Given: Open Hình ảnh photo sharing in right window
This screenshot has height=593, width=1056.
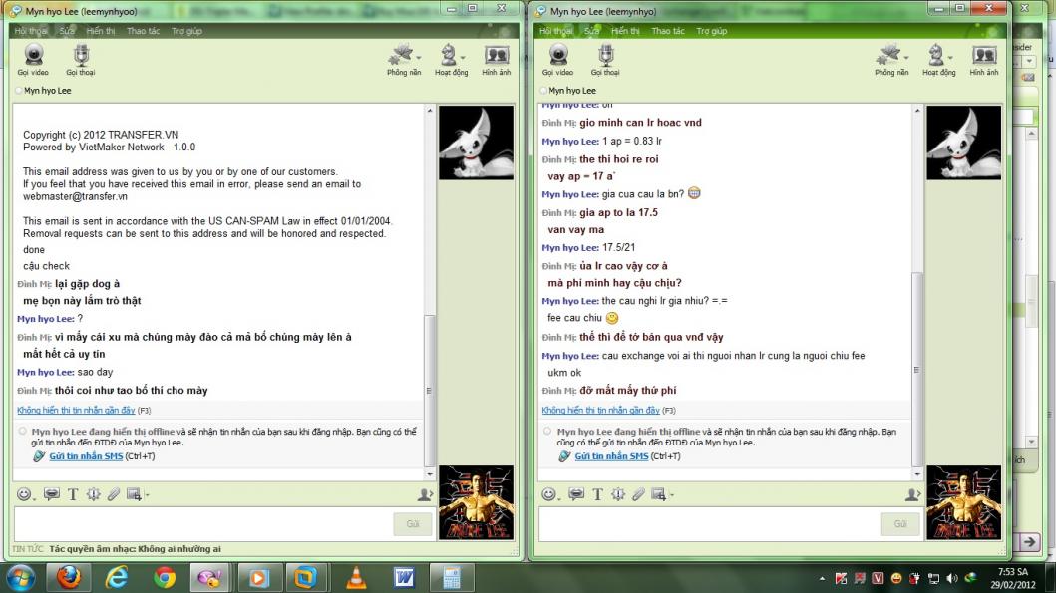Looking at the screenshot, I should tap(984, 59).
